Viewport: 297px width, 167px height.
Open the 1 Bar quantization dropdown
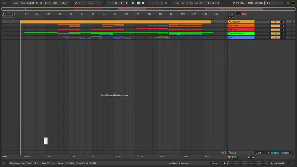(x=65, y=3)
